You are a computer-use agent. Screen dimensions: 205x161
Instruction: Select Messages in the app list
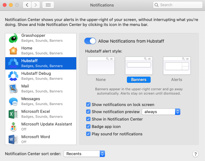pos(41,101)
